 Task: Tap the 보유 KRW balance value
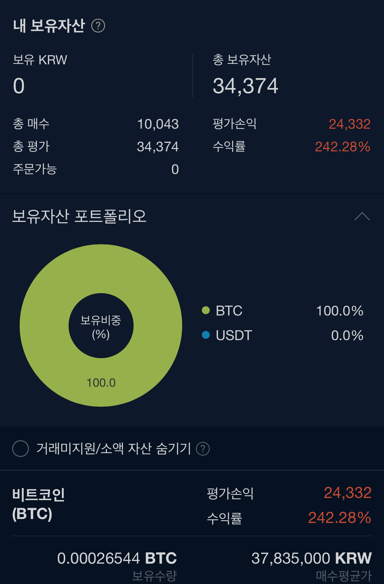(x=19, y=86)
